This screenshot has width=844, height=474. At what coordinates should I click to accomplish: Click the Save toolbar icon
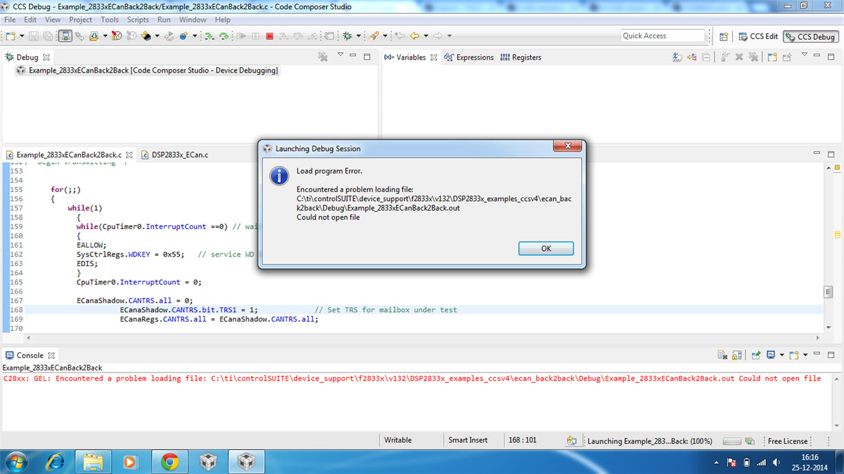[x=34, y=36]
